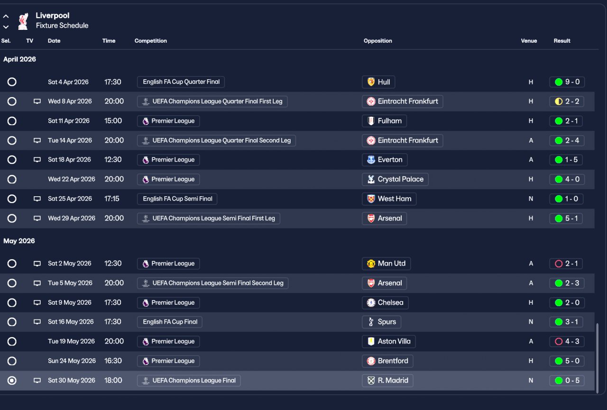The width and height of the screenshot is (607, 410).
Task: Open Champions League Semi Final Second Leg competition
Action: coord(213,283)
